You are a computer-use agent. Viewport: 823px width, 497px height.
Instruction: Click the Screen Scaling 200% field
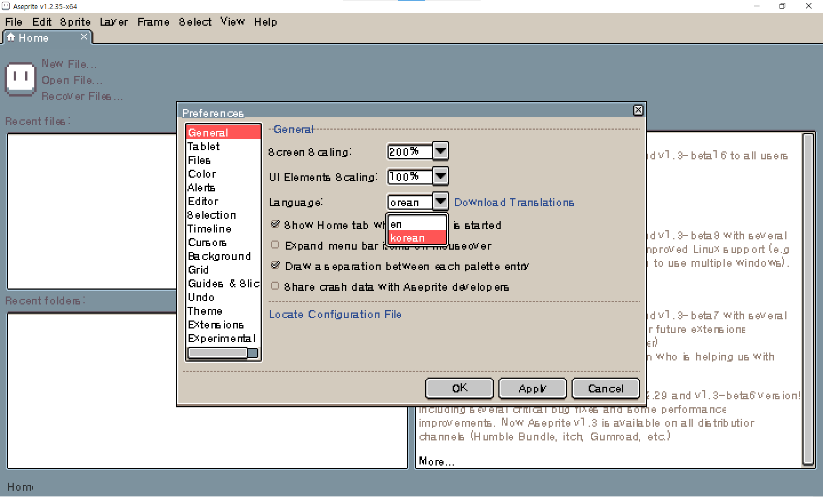click(410, 152)
